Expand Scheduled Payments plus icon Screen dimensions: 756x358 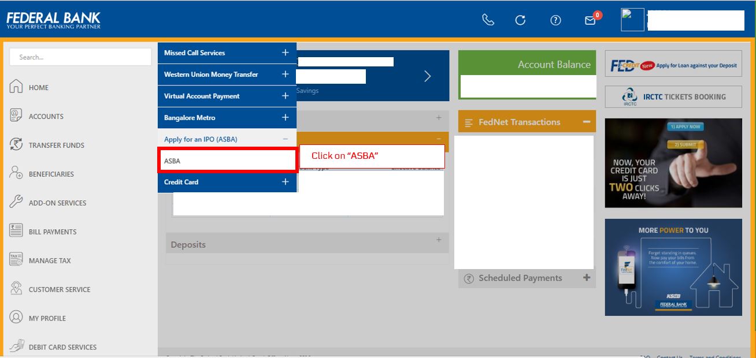coord(587,278)
